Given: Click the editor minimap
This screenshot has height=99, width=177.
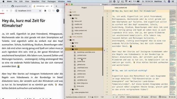Looking at the screenshot, I should pyautogui.click(x=173, y=52).
